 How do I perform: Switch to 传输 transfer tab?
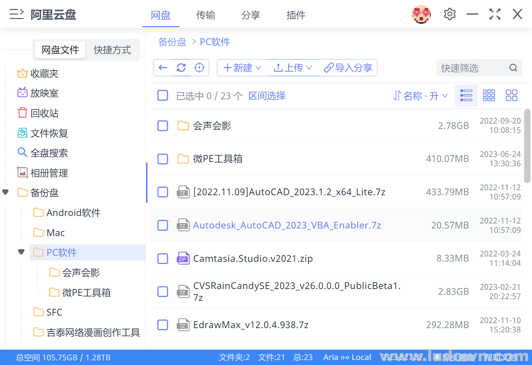pos(206,15)
